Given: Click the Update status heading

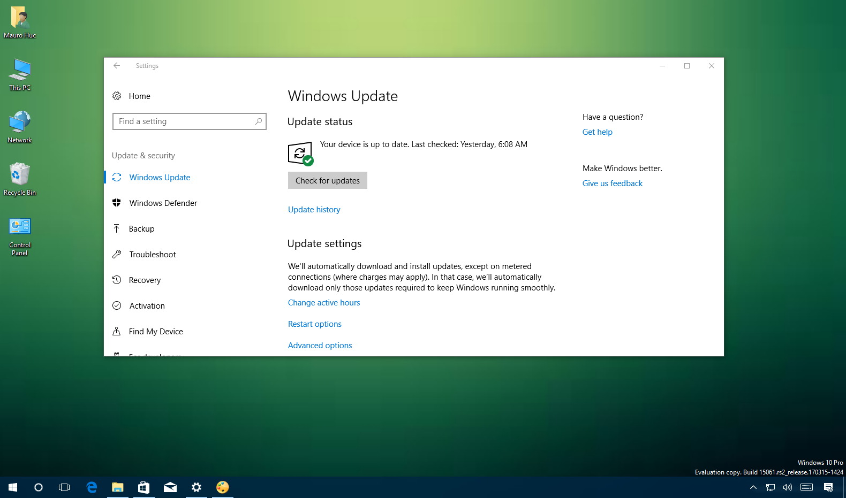Looking at the screenshot, I should [x=320, y=121].
